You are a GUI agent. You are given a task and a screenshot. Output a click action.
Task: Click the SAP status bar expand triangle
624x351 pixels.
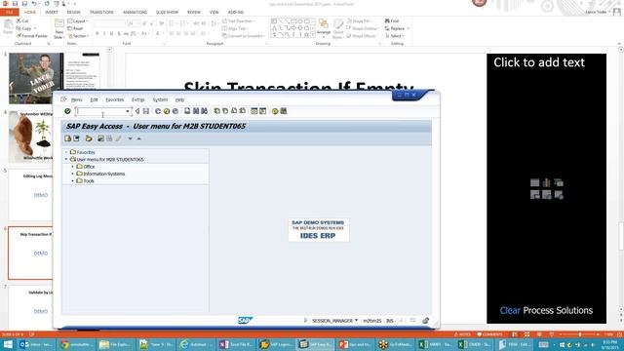click(x=305, y=321)
